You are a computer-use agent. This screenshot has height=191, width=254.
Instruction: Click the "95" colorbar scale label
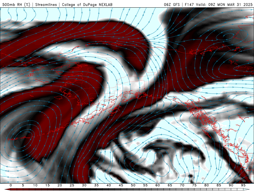click(x=243, y=185)
